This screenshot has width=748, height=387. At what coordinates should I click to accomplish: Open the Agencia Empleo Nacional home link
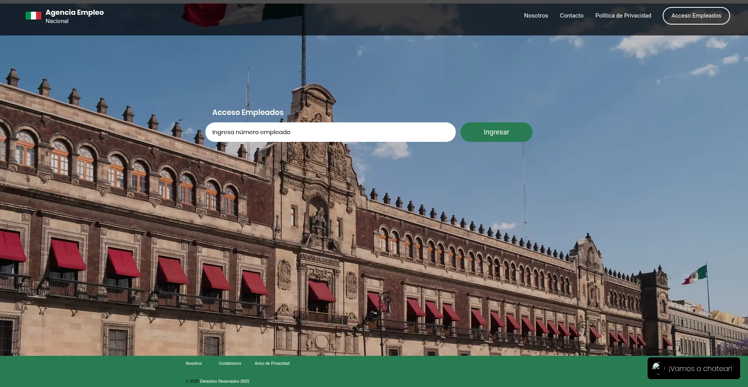(74, 16)
